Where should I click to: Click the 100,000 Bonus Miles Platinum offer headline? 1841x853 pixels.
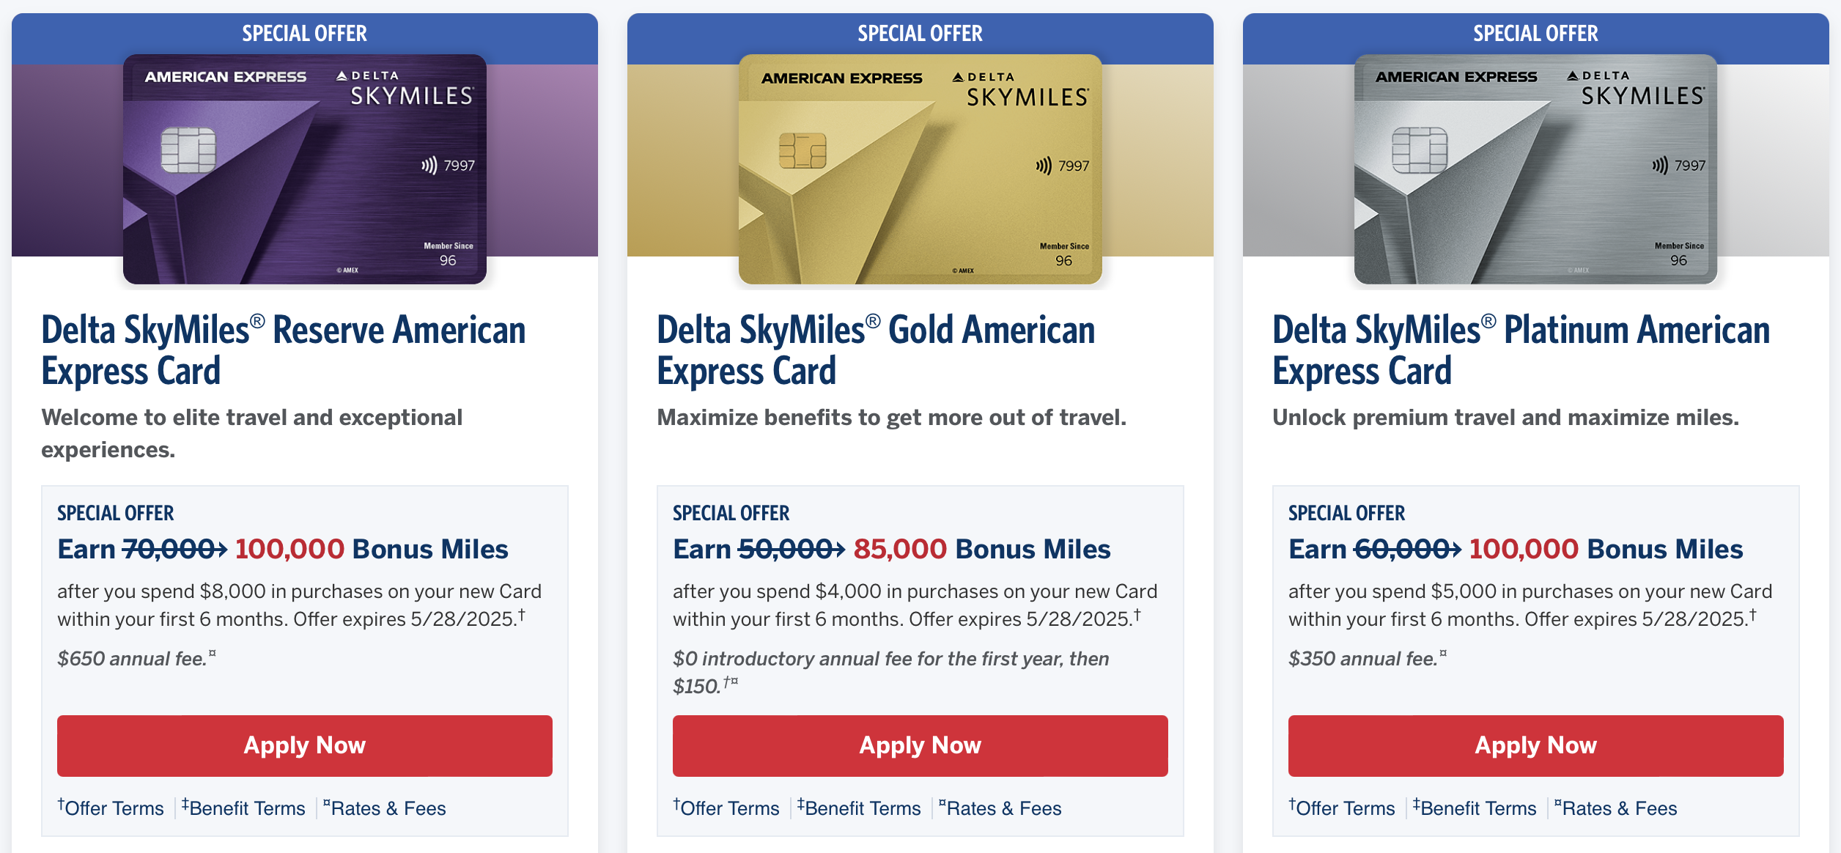(1516, 549)
